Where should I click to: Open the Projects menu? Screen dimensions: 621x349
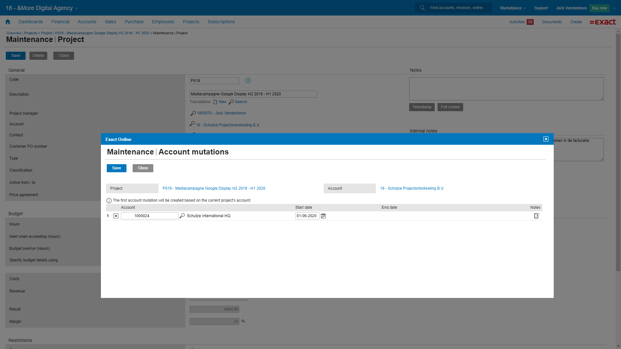coord(191,22)
